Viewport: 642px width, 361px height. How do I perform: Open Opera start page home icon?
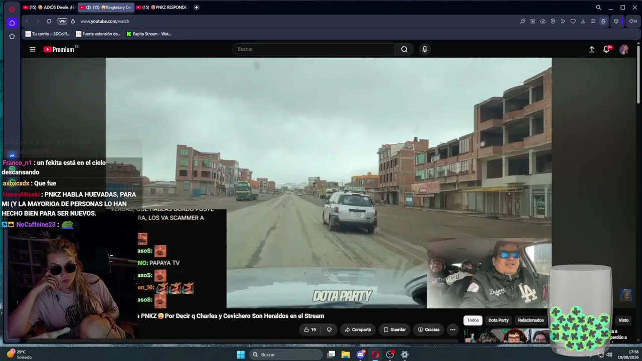(x=12, y=23)
